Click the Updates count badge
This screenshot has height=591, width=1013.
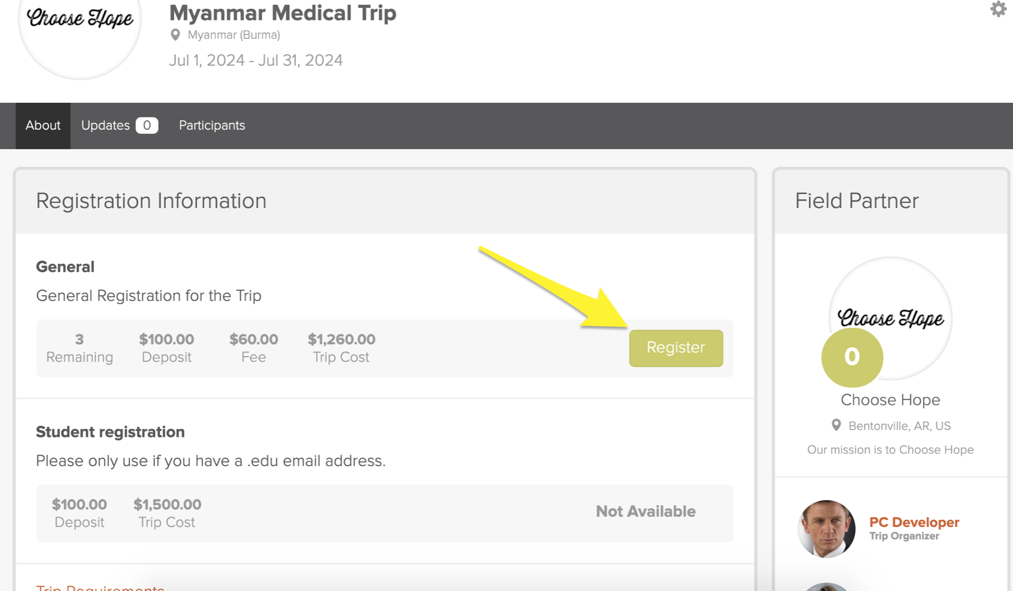click(x=147, y=126)
